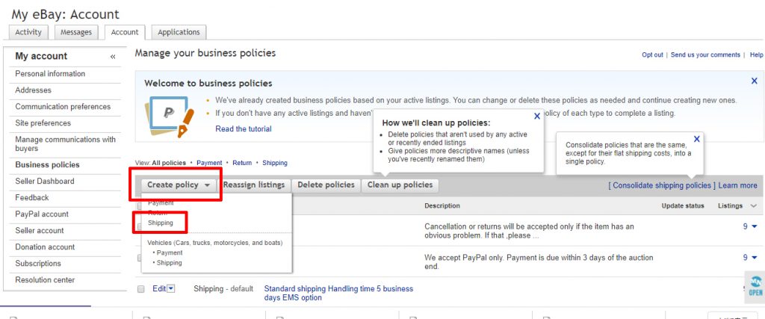Click the 'Shipping - default' policy type text
The height and width of the screenshot is (319, 765).
pyautogui.click(x=223, y=289)
